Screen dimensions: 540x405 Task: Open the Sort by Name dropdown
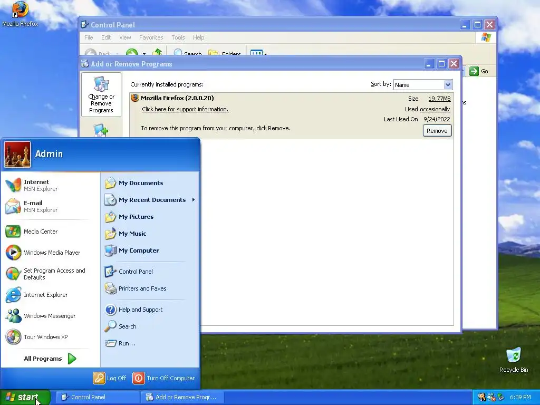pyautogui.click(x=447, y=85)
